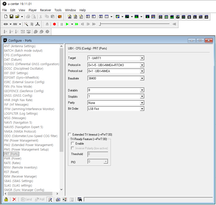This screenshot has height=205, width=216.
Task: Open the Target dropdown showing UART1
Action: click(x=142, y=58)
